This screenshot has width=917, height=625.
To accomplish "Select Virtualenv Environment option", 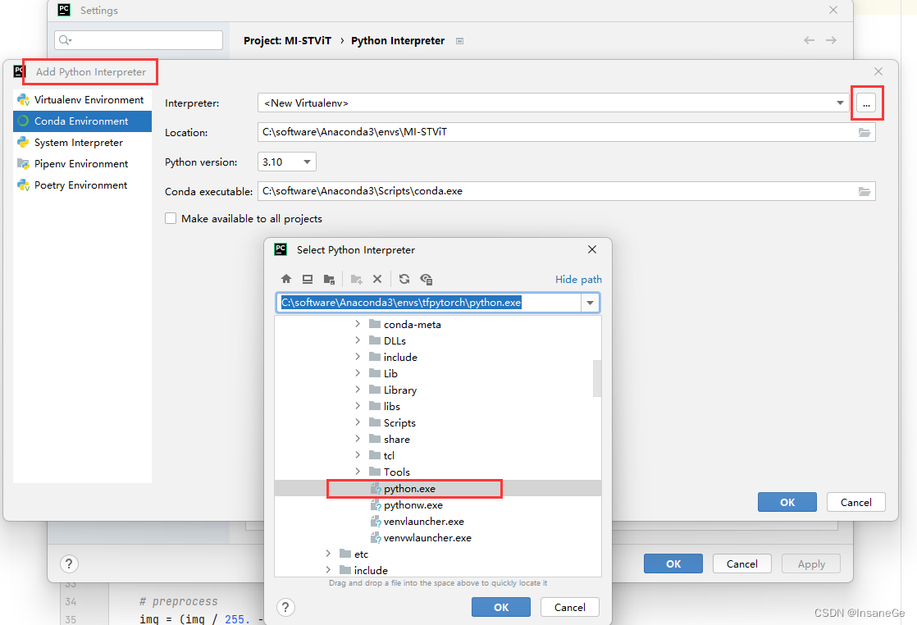I will click(x=82, y=100).
